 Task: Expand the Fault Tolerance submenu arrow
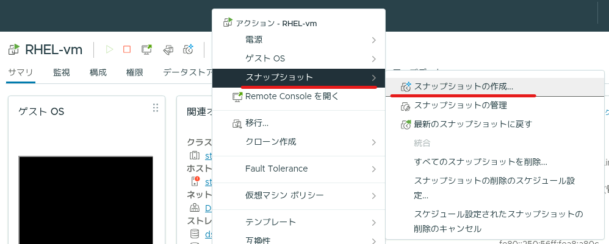point(373,169)
